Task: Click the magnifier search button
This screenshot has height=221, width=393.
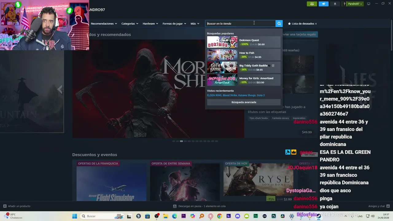Action: [279, 24]
